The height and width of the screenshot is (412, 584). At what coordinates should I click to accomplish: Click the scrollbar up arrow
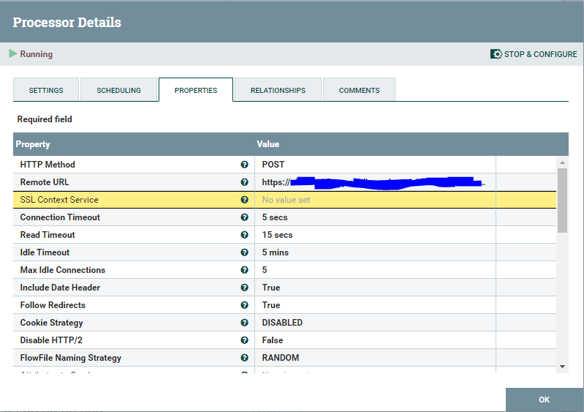[x=562, y=162]
